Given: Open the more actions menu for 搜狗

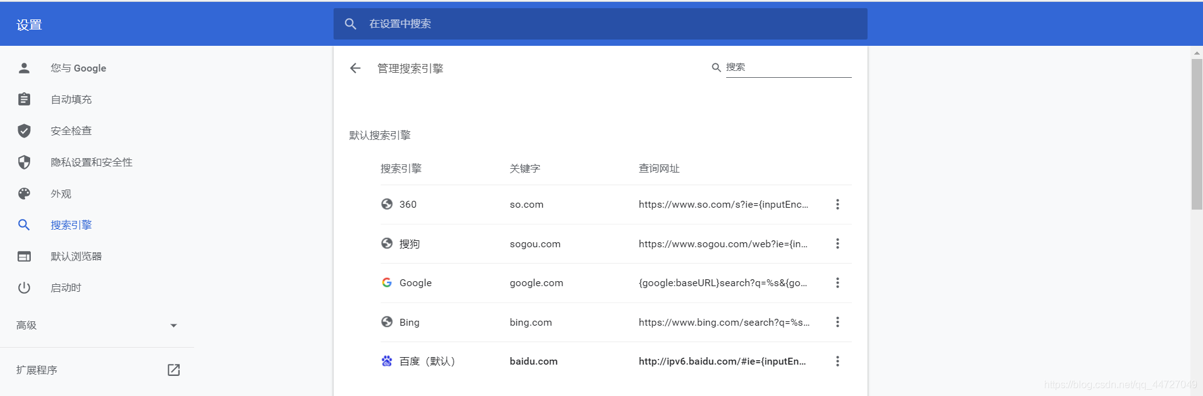Looking at the screenshot, I should (837, 243).
